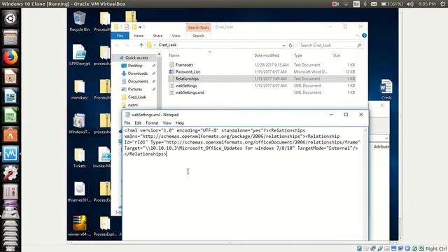Sort files by Date modified column
This screenshot has height=252, width=448.
[267, 55]
